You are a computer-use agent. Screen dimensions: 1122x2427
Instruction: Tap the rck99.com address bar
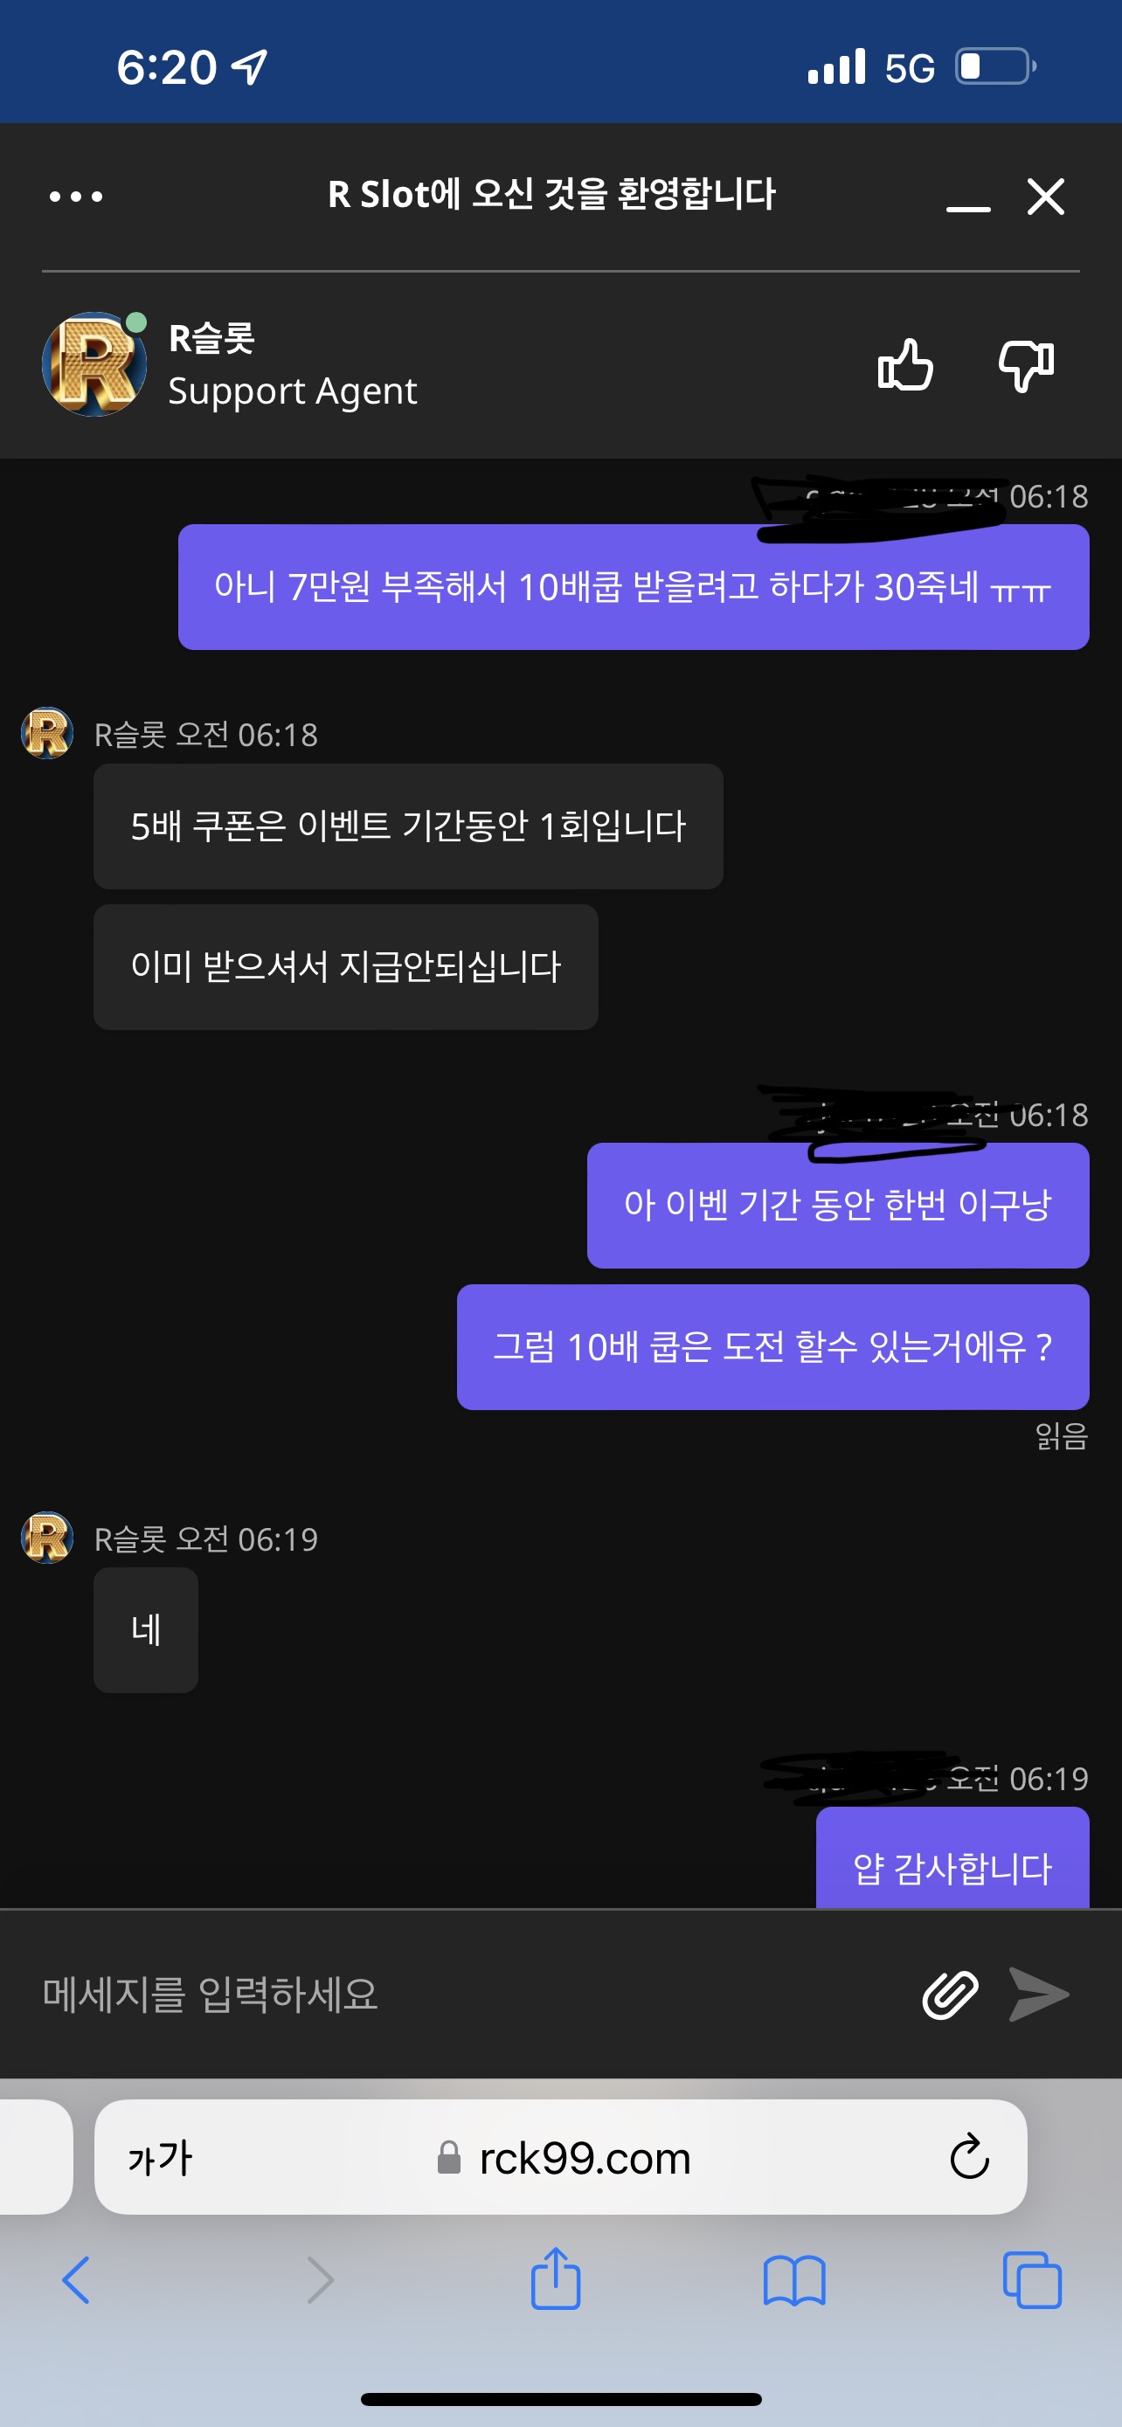(560, 2156)
